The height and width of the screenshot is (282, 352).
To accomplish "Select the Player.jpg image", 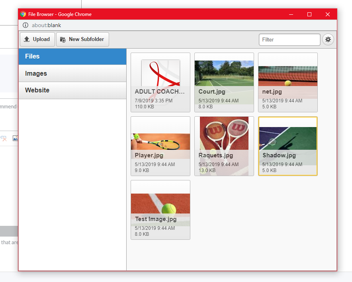I will (160, 146).
